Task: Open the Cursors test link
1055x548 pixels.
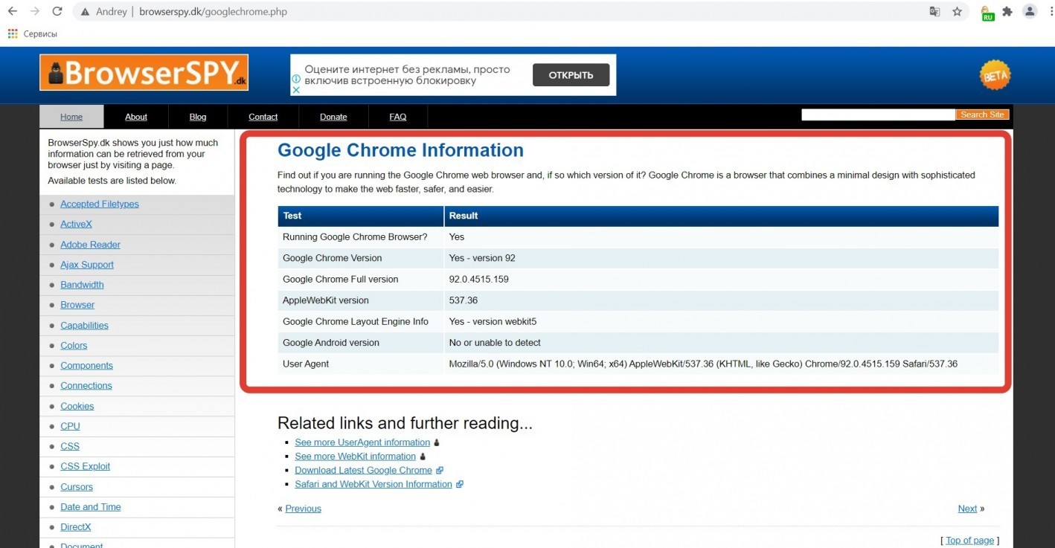Action: (77, 487)
